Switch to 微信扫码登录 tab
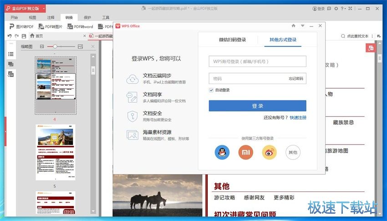 [232, 40]
